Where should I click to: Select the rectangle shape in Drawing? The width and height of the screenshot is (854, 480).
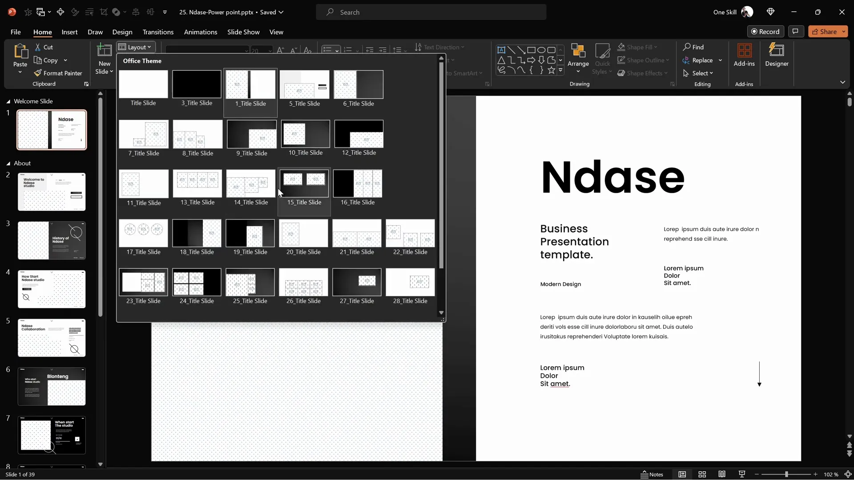pos(531,50)
